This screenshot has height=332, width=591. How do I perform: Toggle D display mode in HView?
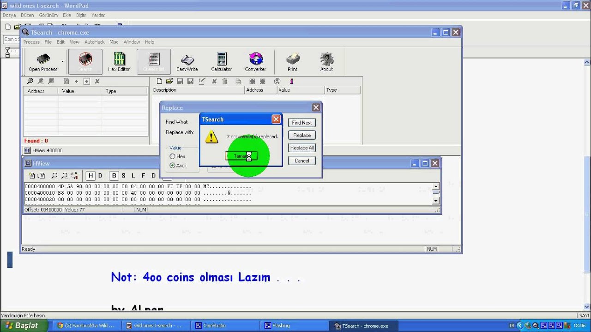tap(100, 176)
